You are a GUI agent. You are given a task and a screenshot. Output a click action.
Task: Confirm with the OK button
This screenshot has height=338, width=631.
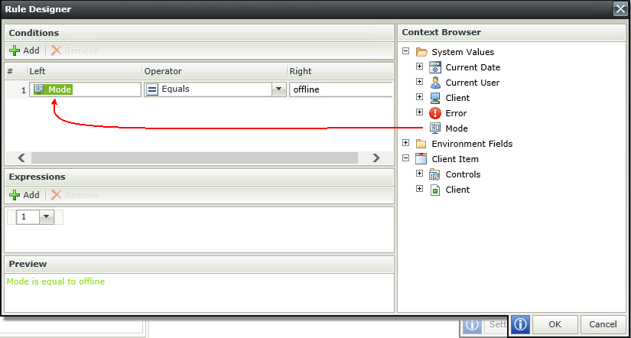pos(555,324)
